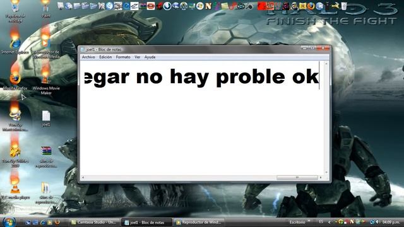Click the 04:09 p.m. clock
Image resolution: width=404 pixels, height=227 pixels.
391,222
